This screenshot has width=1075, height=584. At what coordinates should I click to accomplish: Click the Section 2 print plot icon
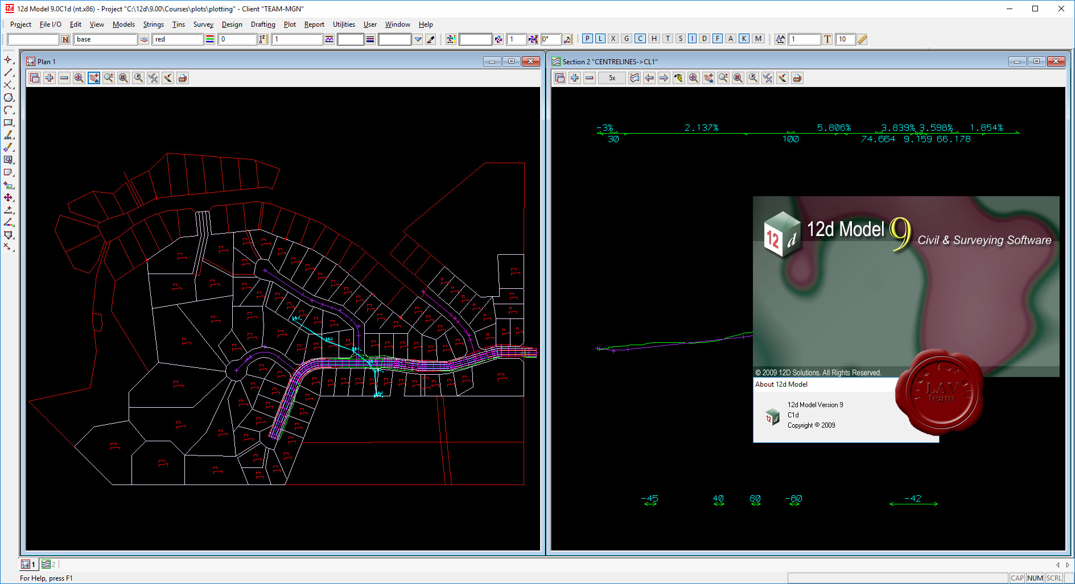point(797,78)
